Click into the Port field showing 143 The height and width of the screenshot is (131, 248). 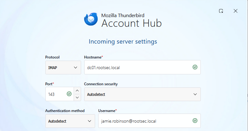(x=60, y=94)
